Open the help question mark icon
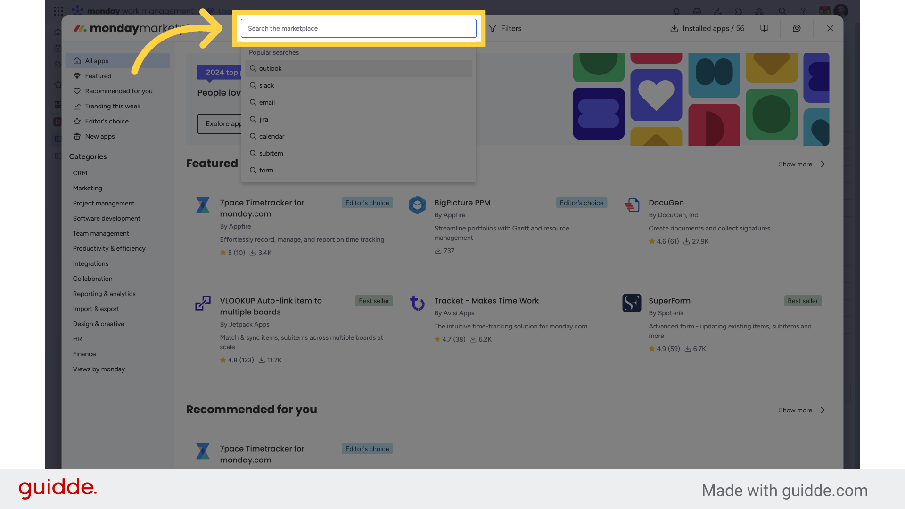905x509 pixels. click(803, 11)
